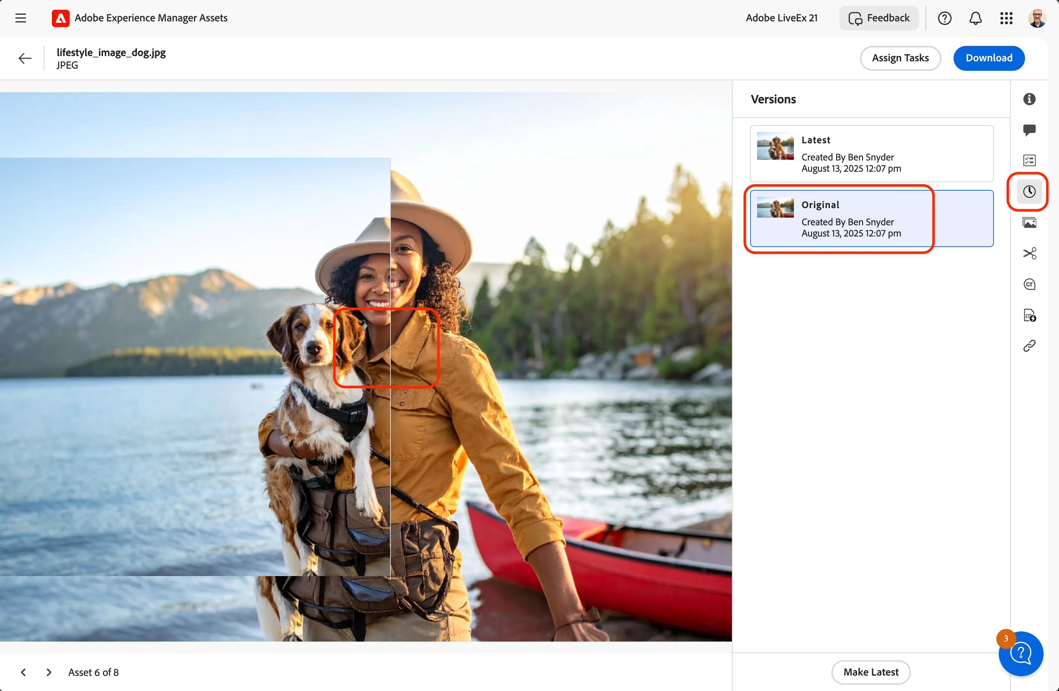Click the Adobe LiveEx 21 organization label

pos(781,18)
